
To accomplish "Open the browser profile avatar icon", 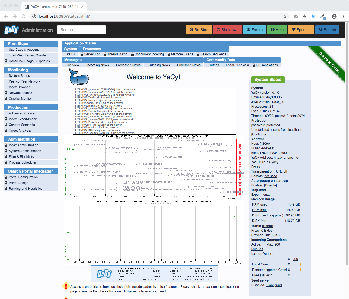I will (334, 16).
